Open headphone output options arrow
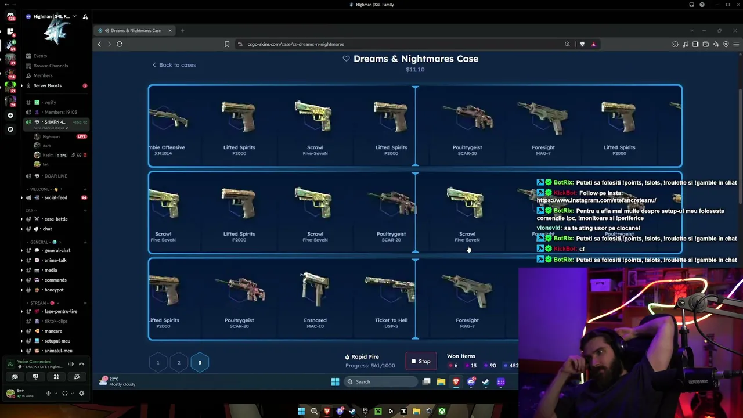 pyautogui.click(x=72, y=393)
